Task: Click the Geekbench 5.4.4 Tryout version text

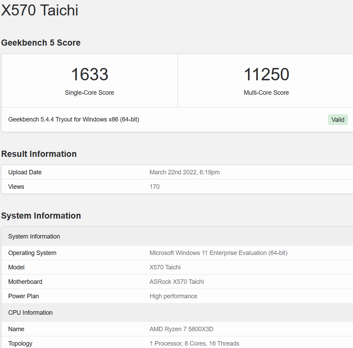Action: pos(73,119)
